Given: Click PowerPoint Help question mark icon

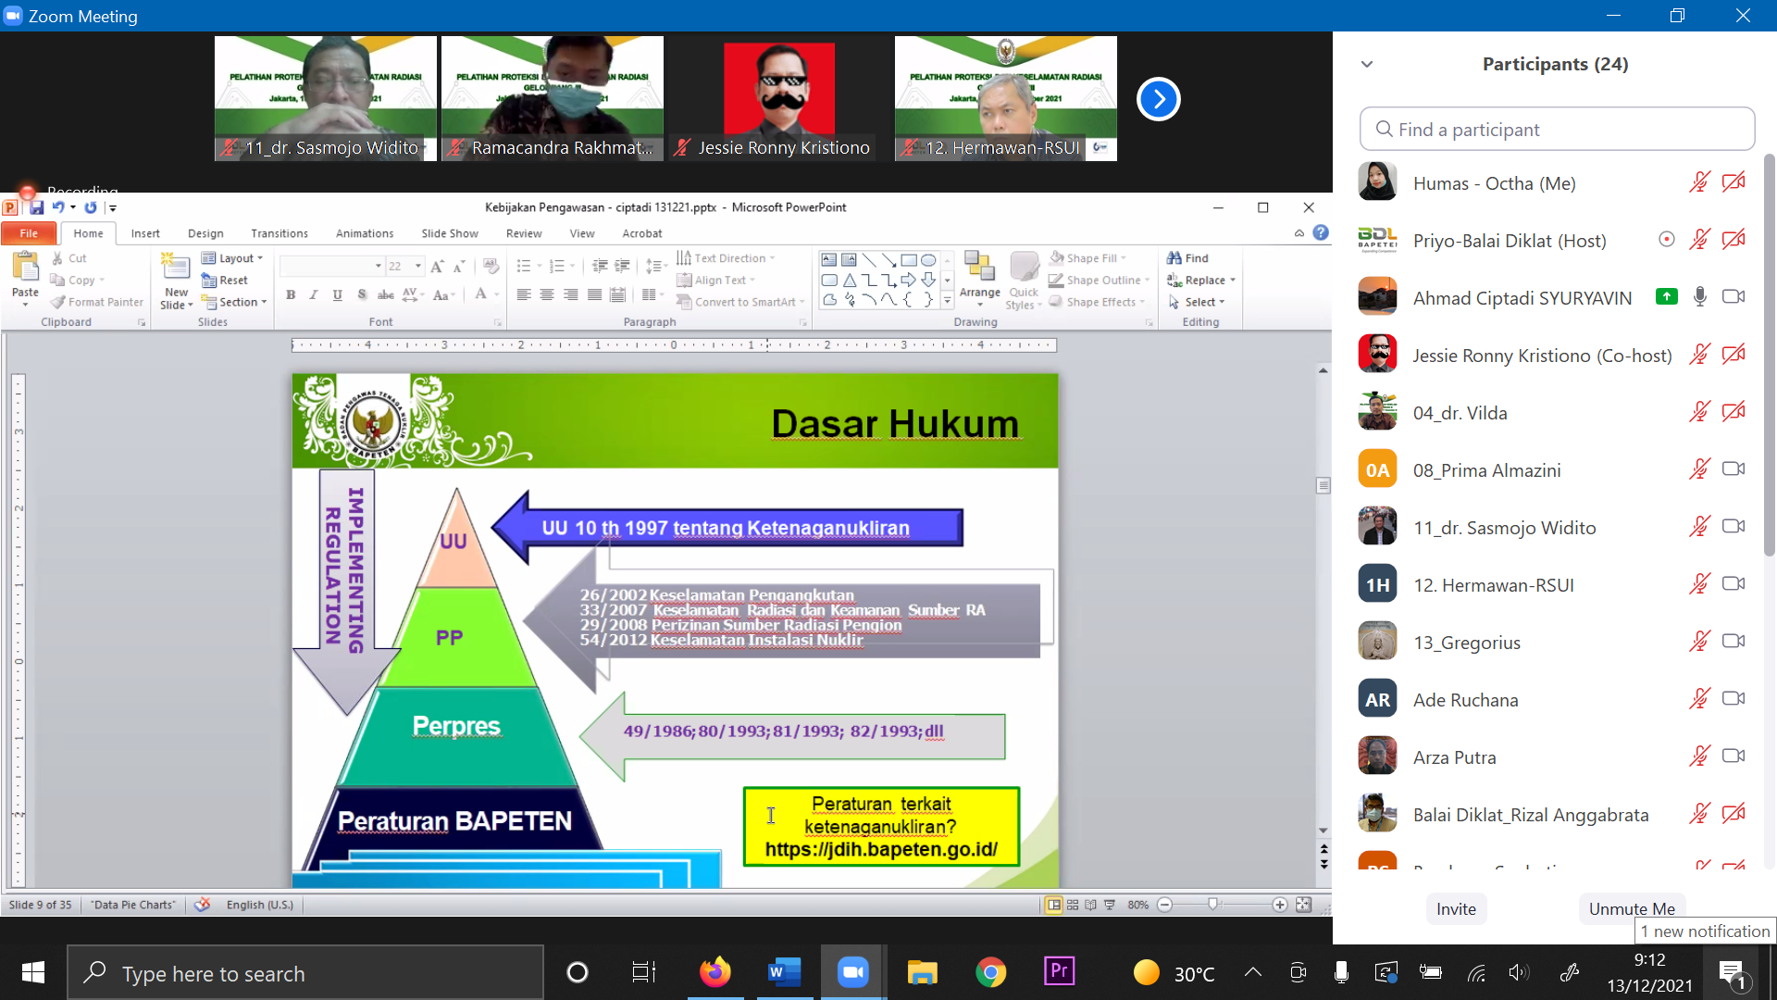Looking at the screenshot, I should click(x=1321, y=232).
